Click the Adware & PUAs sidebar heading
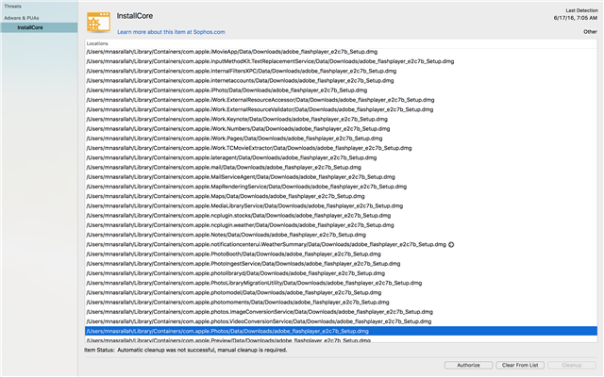 click(22, 18)
